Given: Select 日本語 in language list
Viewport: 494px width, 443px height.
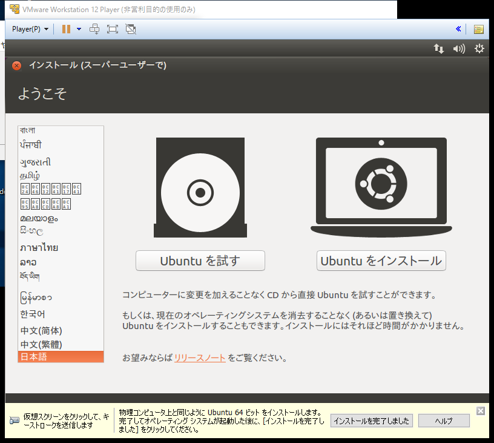Looking at the screenshot, I should click(x=61, y=356).
